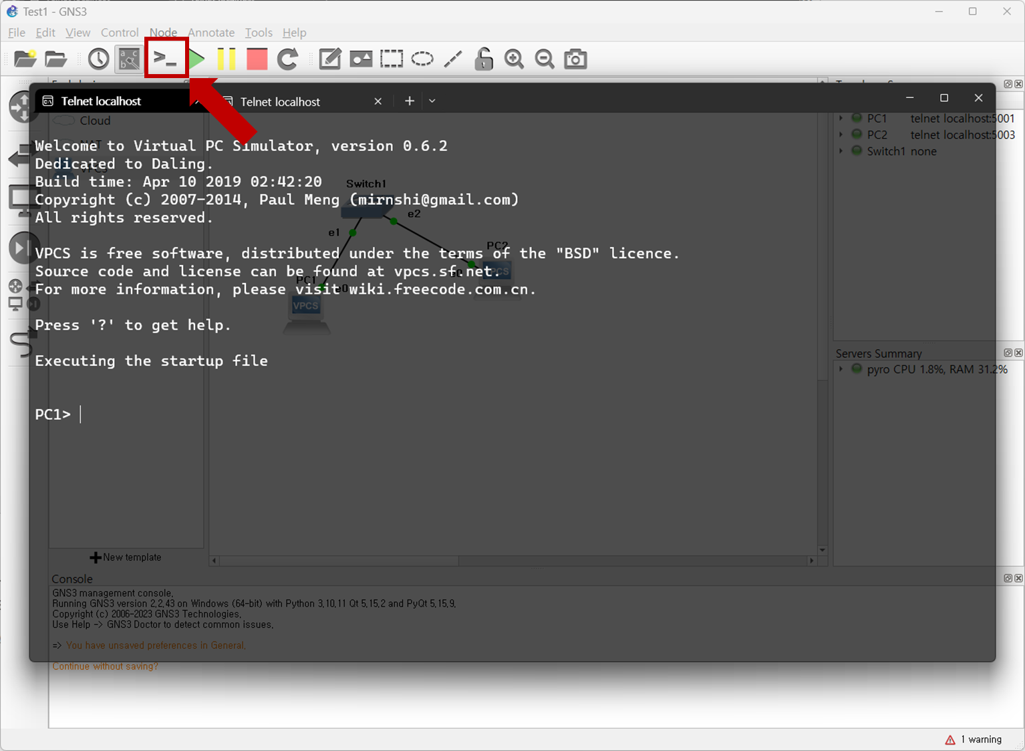
Task: Close the Telnet terminal window
Action: [x=979, y=97]
